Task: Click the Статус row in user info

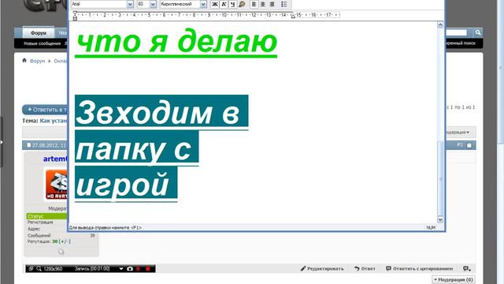Action: pos(47,216)
